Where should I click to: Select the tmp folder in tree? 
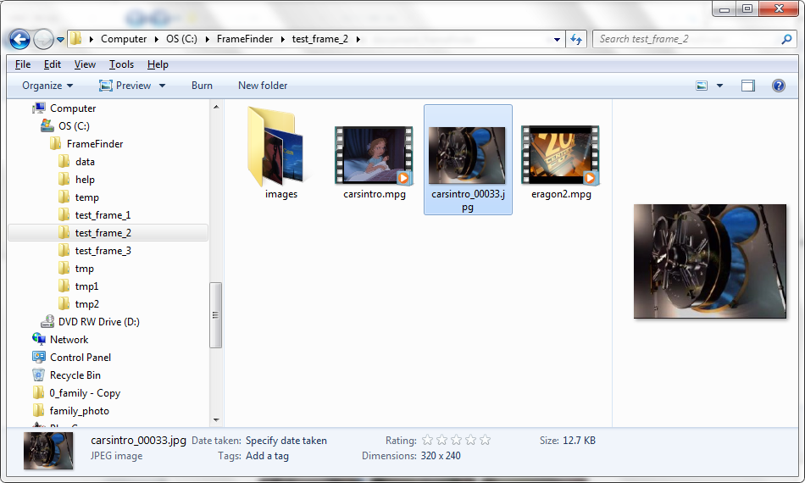(x=84, y=269)
